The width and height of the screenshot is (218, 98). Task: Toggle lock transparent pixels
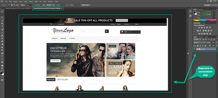pyautogui.click(x=198, y=46)
